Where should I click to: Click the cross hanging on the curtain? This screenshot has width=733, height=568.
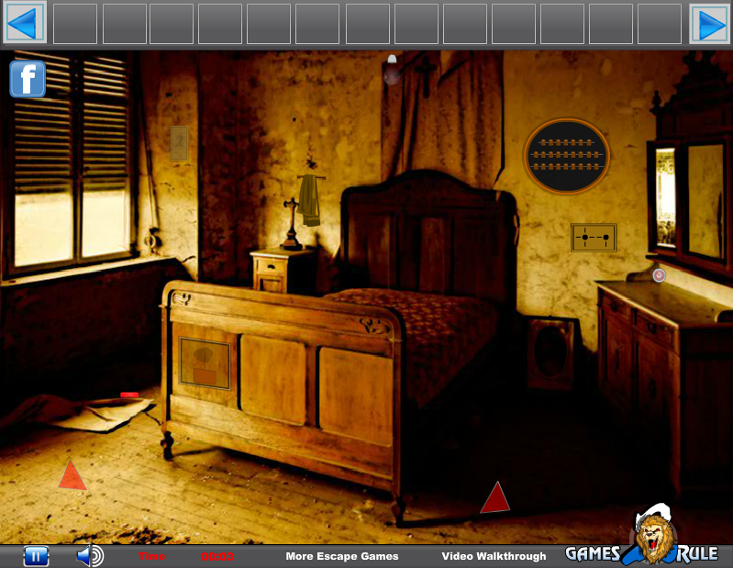(426, 76)
